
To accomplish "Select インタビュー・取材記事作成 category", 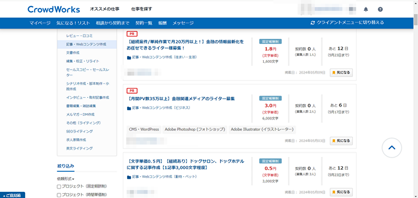I will [x=87, y=97].
